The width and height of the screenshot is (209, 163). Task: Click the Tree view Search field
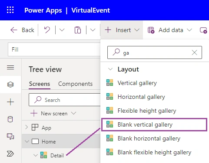[65, 100]
